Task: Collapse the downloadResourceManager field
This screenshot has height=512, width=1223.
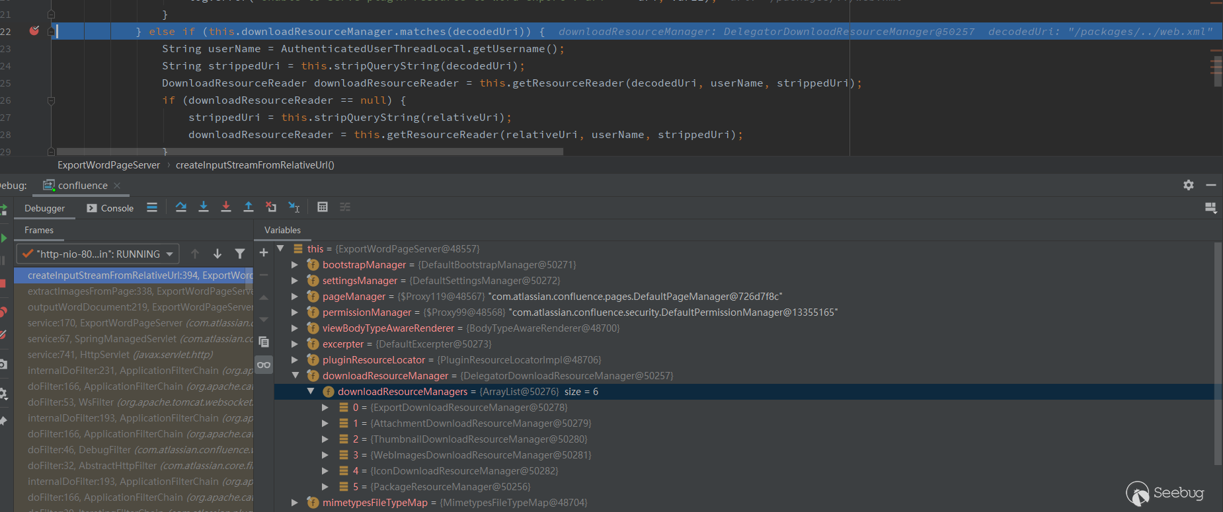Action: pyautogui.click(x=295, y=375)
